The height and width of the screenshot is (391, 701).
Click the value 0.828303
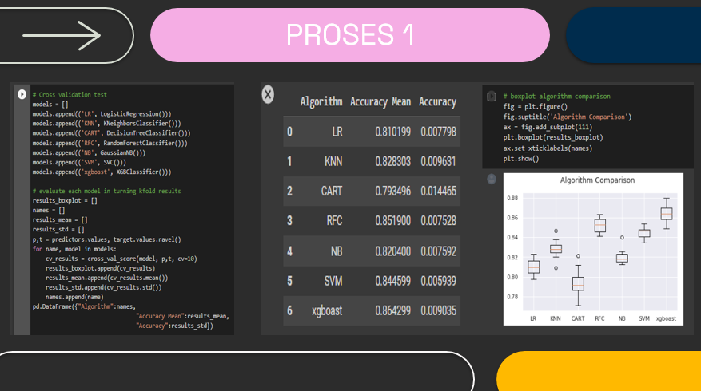point(393,161)
